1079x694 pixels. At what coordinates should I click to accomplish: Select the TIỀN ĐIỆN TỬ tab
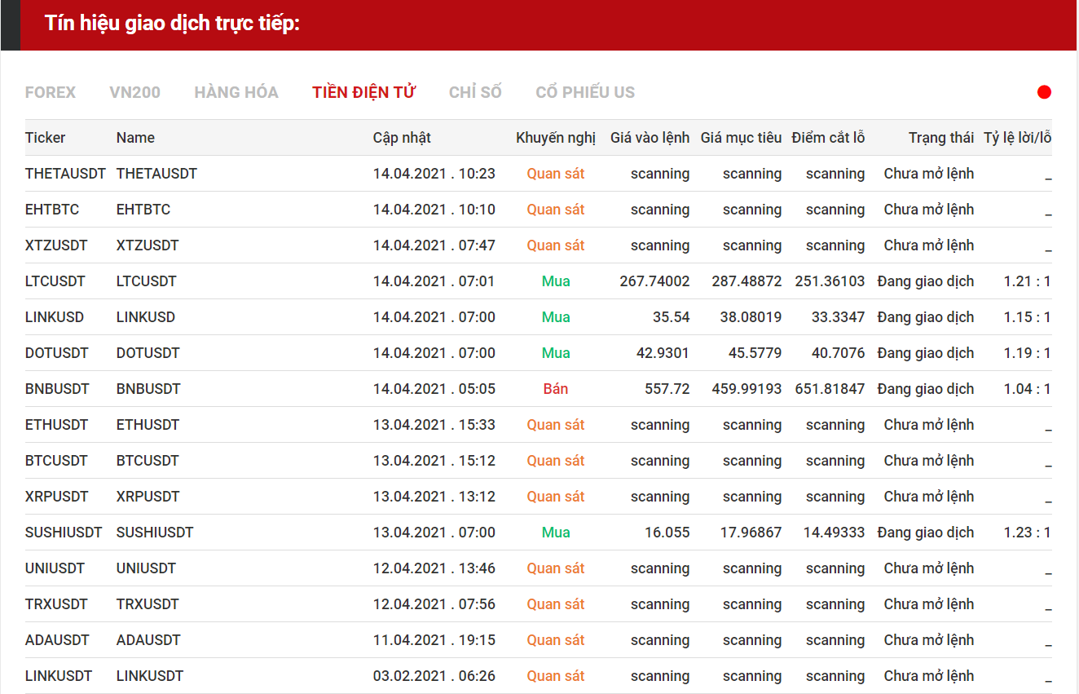[363, 92]
